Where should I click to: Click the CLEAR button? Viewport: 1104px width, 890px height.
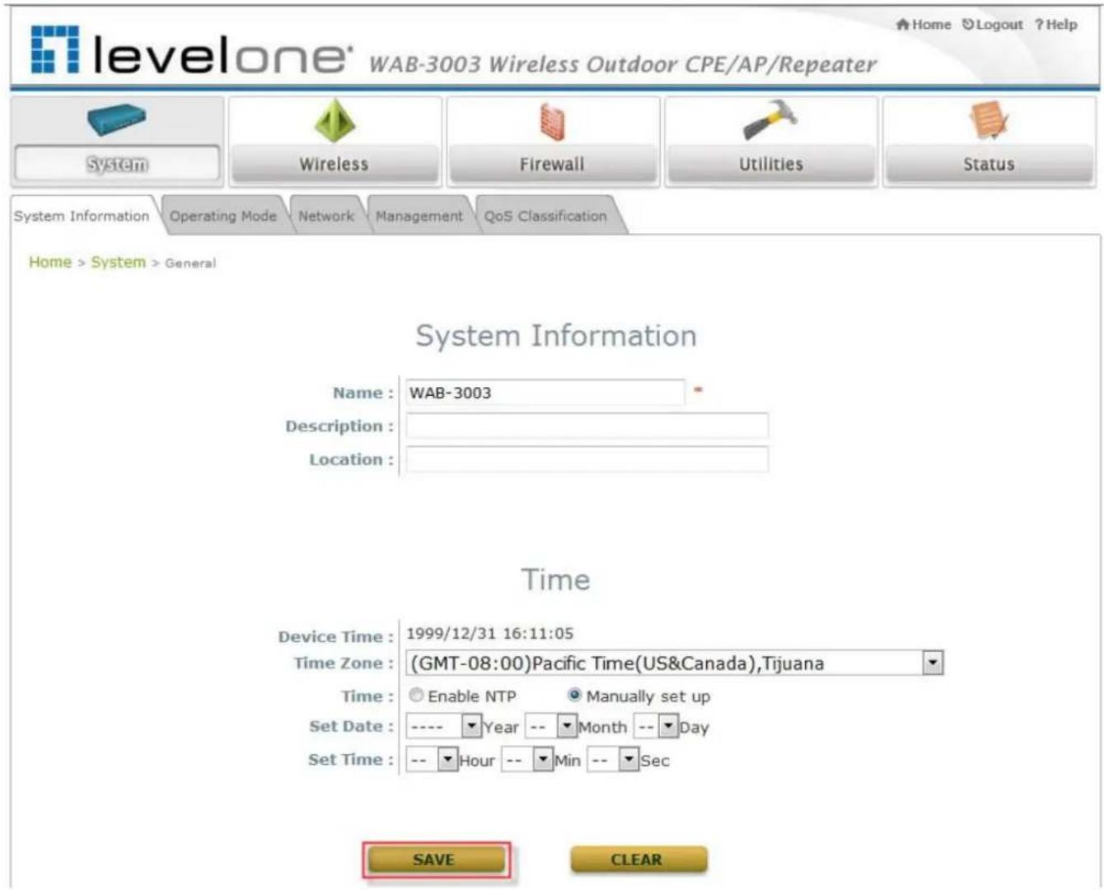639,860
